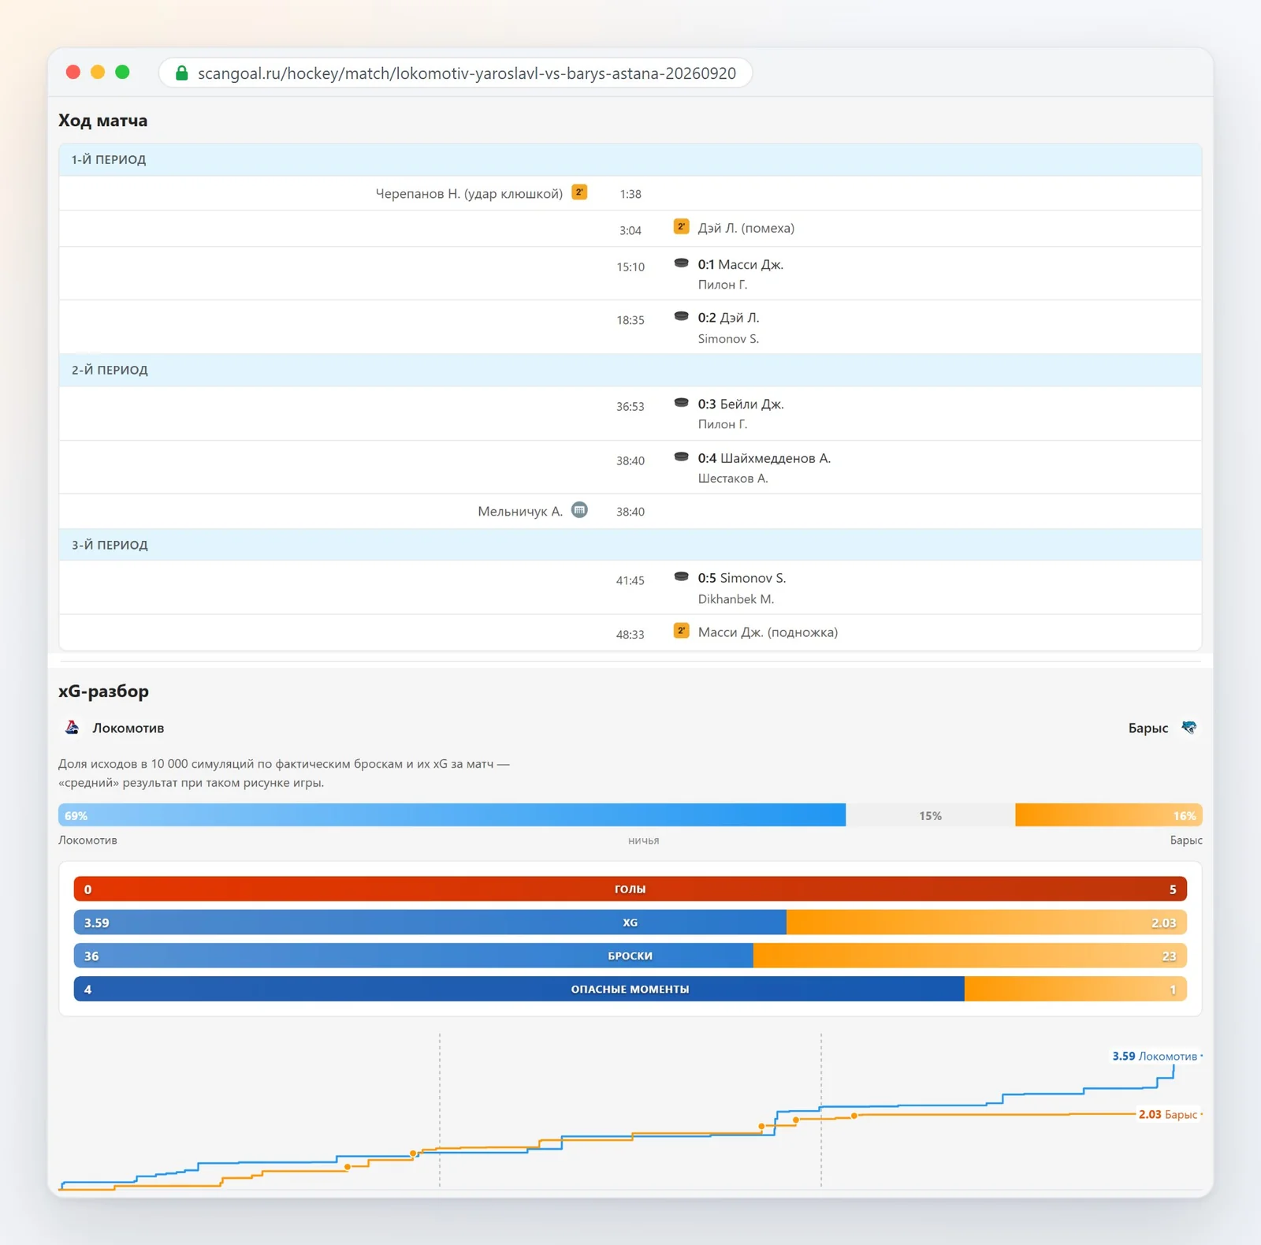Open scorer Дэй Л. at 0:2

[739, 318]
